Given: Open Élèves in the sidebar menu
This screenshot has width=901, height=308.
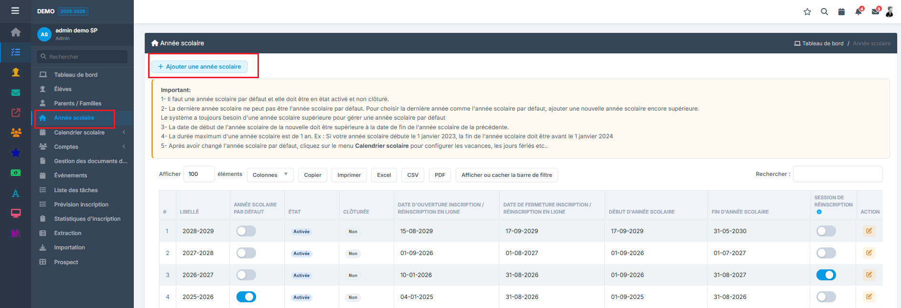Looking at the screenshot, I should pos(63,89).
